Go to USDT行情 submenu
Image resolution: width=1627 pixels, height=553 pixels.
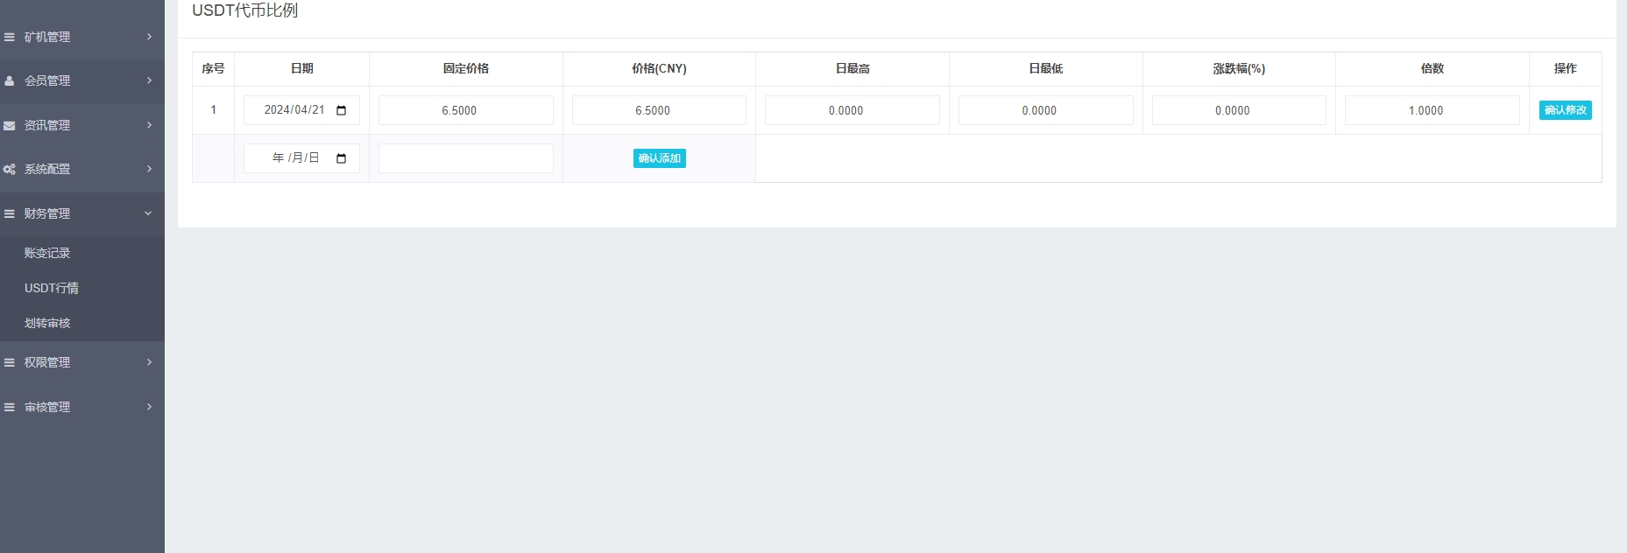(x=52, y=288)
